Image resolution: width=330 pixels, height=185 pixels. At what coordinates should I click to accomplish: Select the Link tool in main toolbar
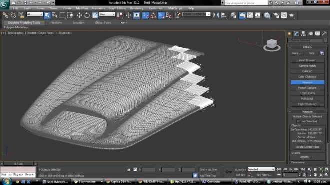pos(5,15)
